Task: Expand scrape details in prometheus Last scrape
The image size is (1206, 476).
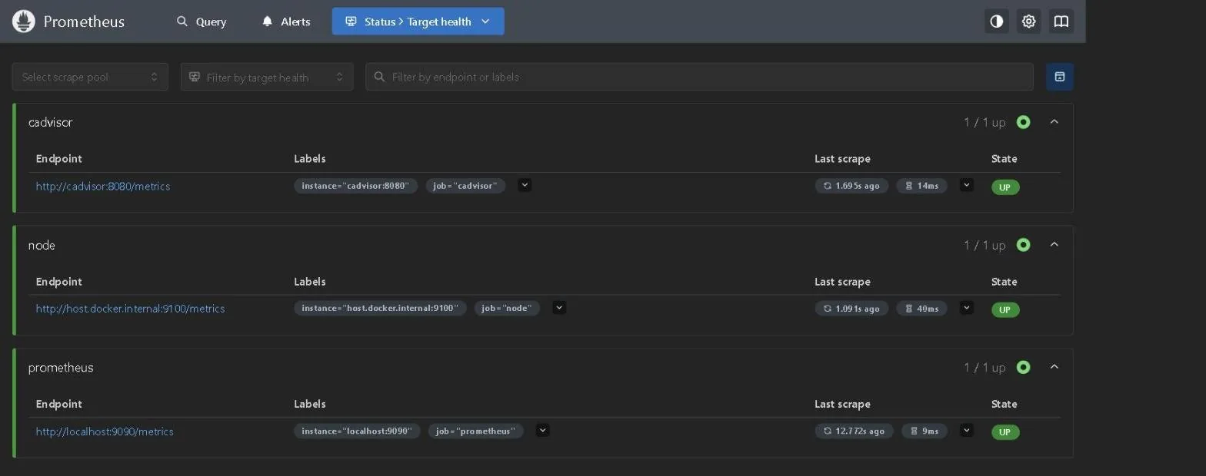Action: (967, 430)
